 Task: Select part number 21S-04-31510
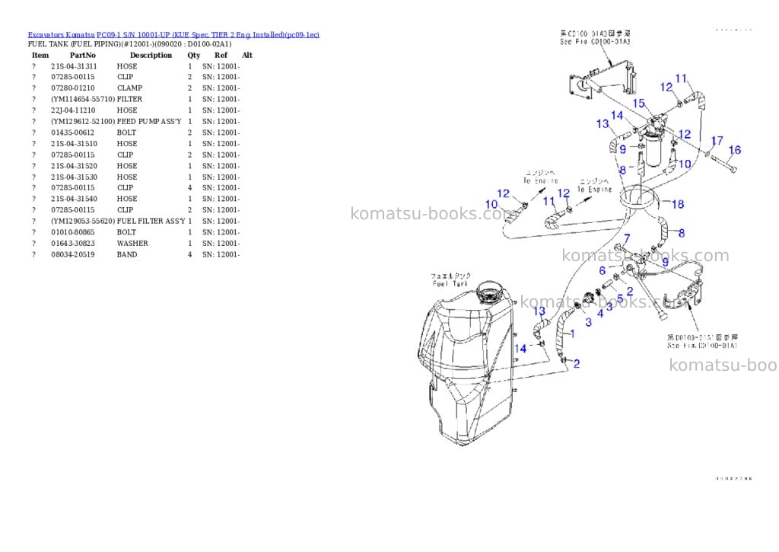coord(74,144)
